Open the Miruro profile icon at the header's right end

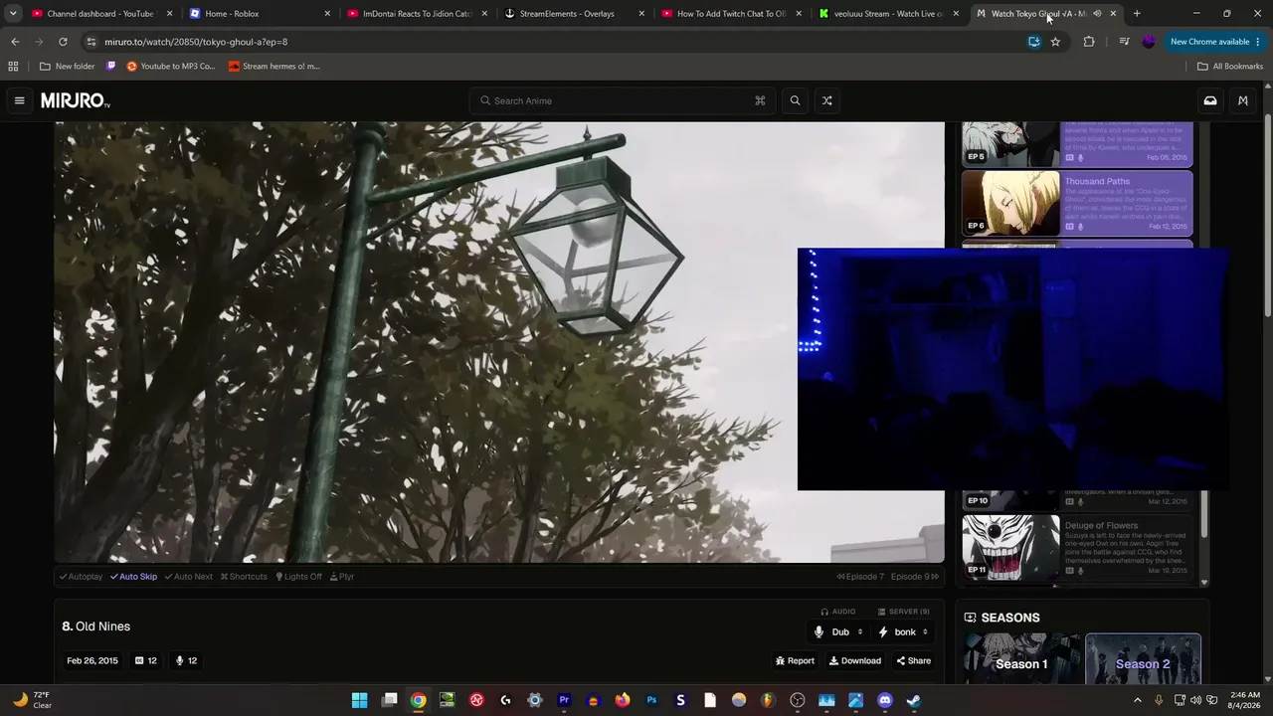point(1242,100)
